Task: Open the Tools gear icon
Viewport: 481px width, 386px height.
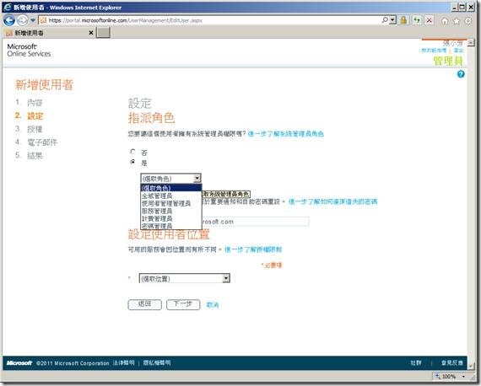Action: pyautogui.click(x=468, y=21)
